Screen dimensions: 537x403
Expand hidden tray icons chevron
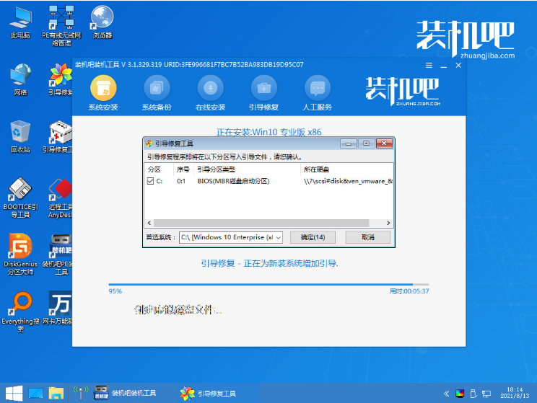[x=446, y=394]
